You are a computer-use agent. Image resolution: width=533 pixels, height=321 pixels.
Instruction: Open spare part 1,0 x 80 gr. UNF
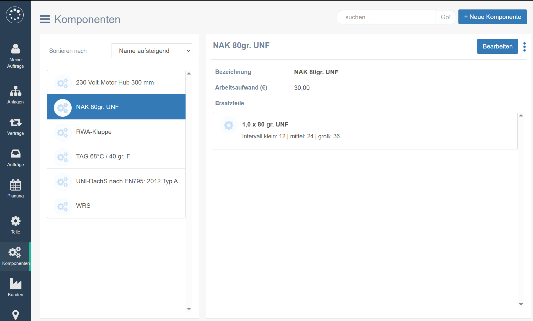coord(365,131)
